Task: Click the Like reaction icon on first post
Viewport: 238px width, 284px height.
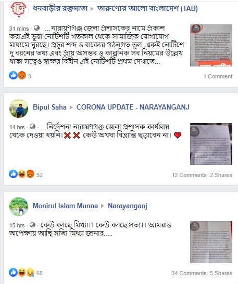Action: pos(13,75)
